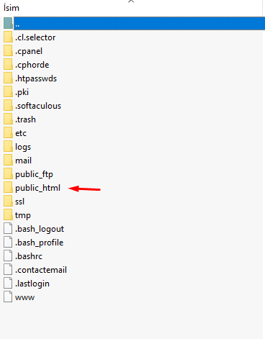
Task: Click the .bash_logout file icon
Action: point(8,229)
